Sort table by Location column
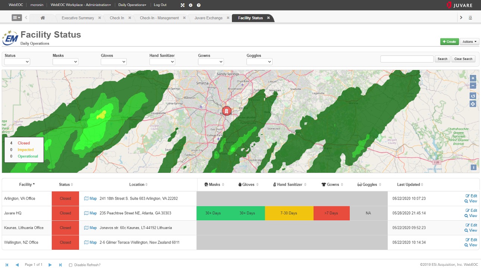Viewport: 481px width, 268px height. [138, 185]
